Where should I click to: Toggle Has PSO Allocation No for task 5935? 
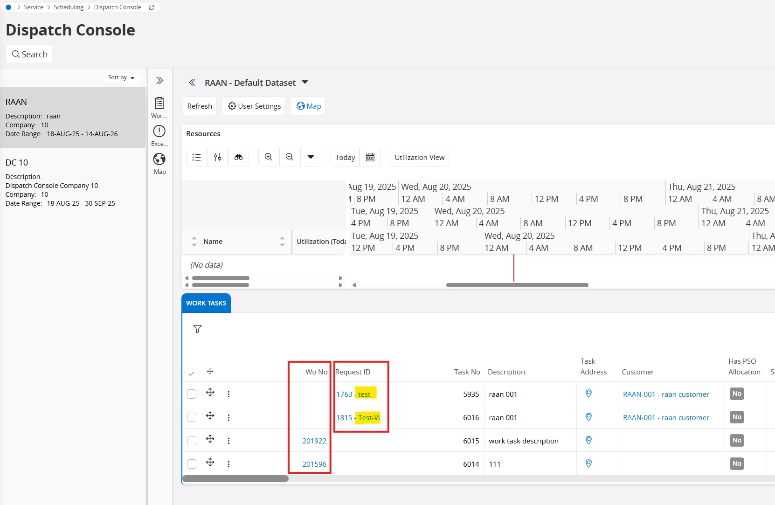[737, 394]
